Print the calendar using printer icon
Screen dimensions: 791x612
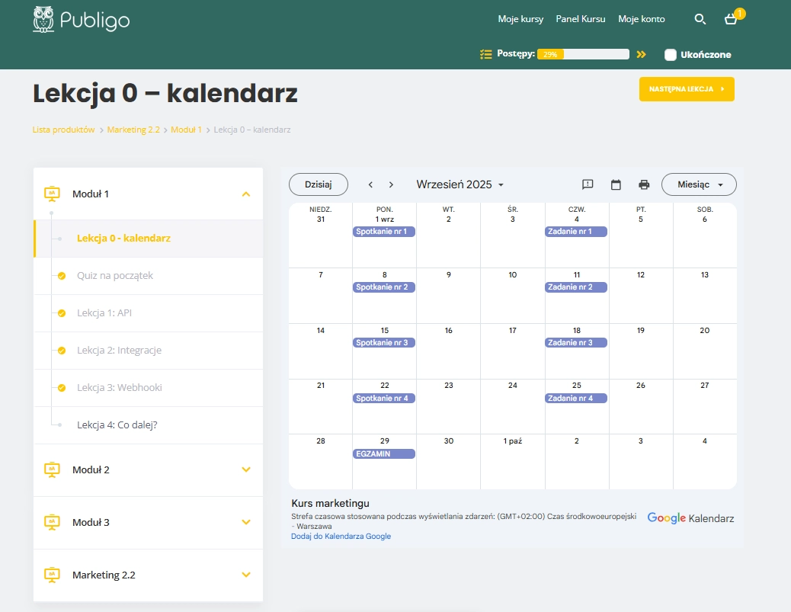point(644,184)
